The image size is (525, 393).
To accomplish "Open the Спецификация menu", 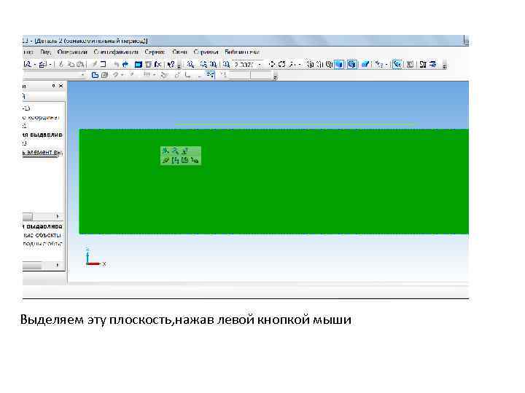I will (x=116, y=52).
